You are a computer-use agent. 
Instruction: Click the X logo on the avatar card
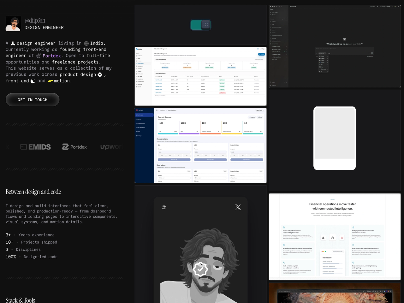coord(238,207)
